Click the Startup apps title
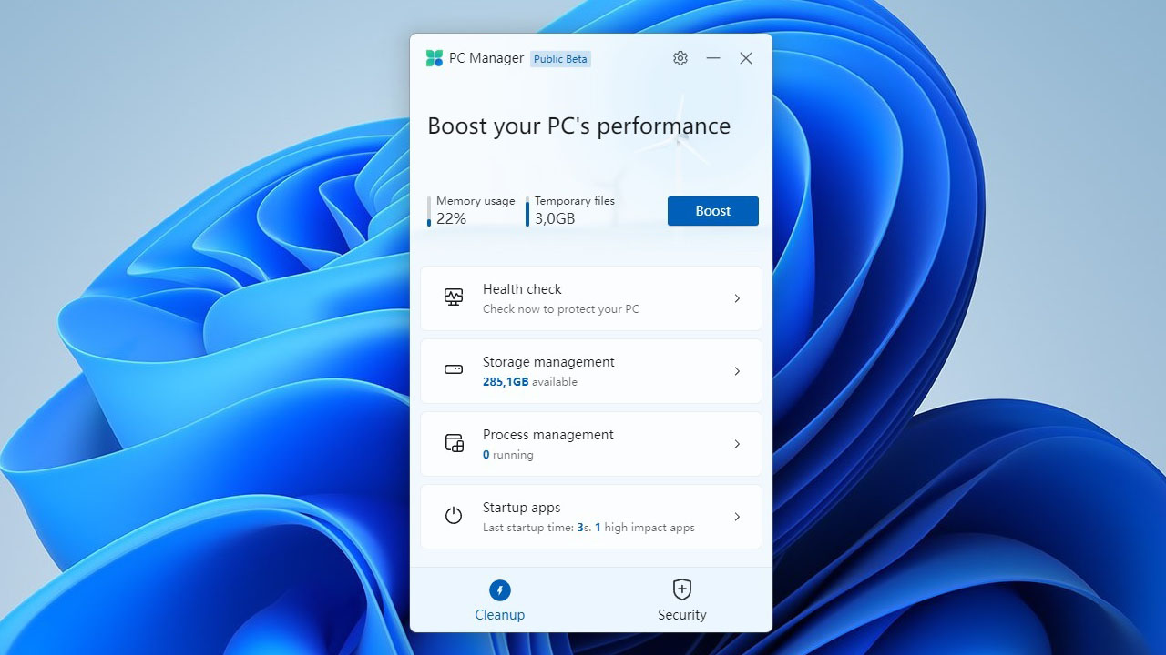Screen dimensions: 1166x655 pos(522,508)
